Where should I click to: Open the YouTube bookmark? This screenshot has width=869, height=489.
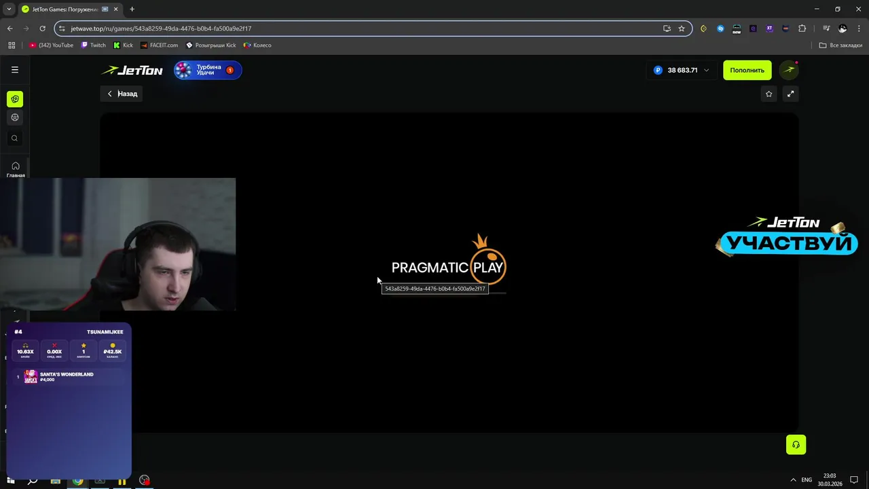(51, 46)
